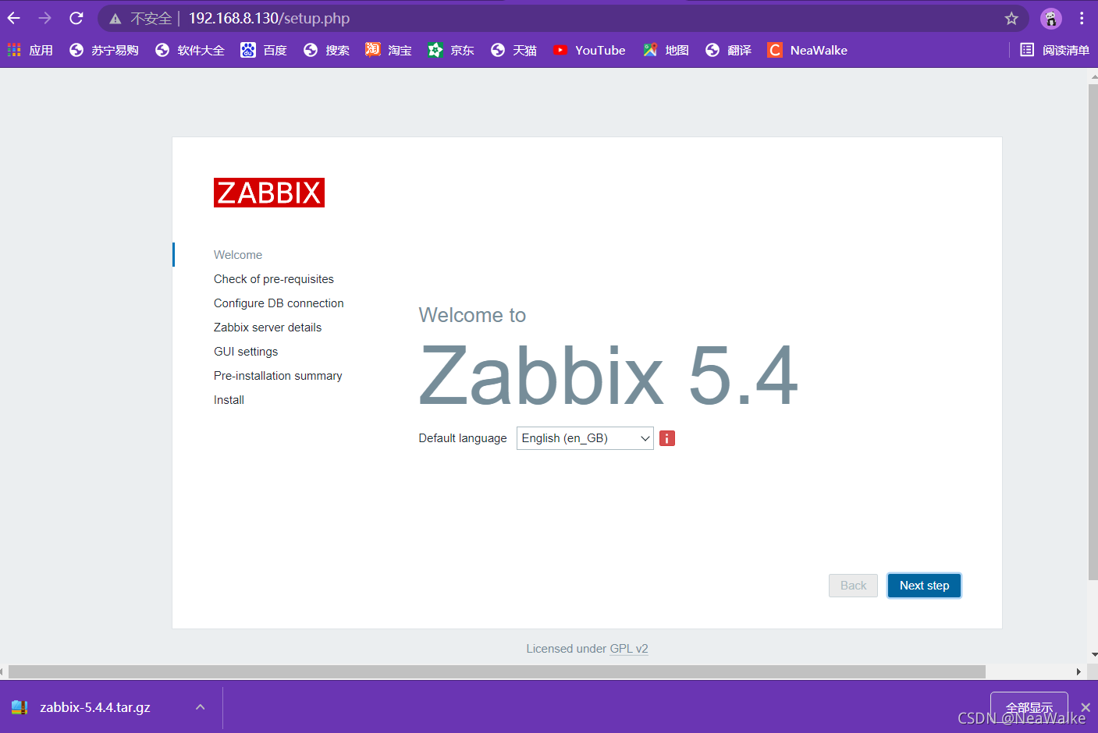Image resolution: width=1098 pixels, height=733 pixels.
Task: Open the YouTube bookmark
Action: tap(589, 50)
